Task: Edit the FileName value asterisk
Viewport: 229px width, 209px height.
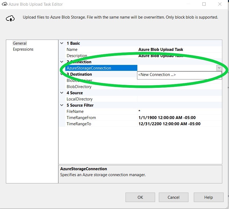Action: point(180,112)
